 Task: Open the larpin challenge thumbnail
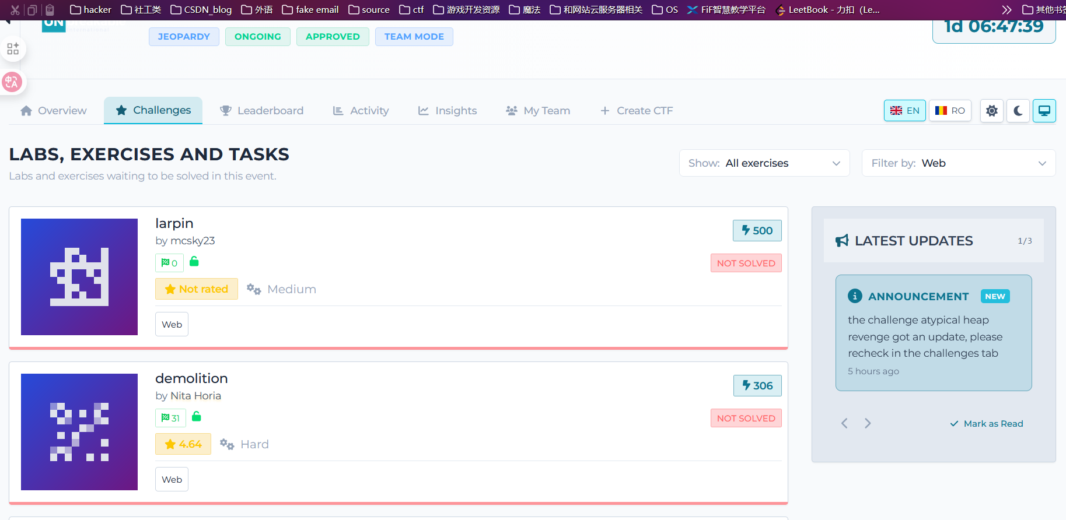coord(79,277)
